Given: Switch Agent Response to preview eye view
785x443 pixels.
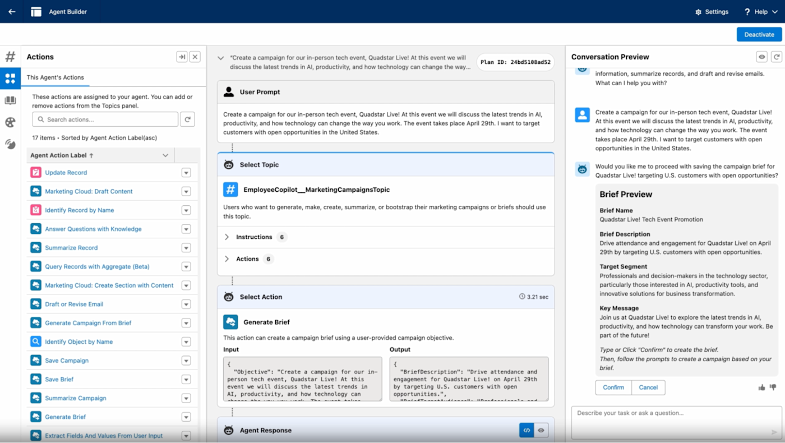Looking at the screenshot, I should point(541,430).
